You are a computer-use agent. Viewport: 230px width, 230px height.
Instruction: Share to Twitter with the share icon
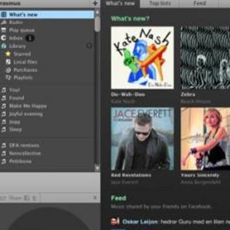coord(34,198)
